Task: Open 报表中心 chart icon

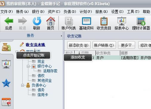Action: coord(122,21)
